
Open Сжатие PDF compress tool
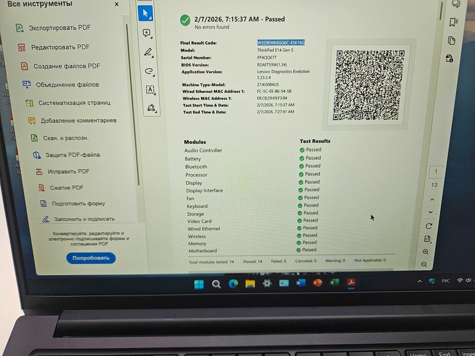coord(60,188)
